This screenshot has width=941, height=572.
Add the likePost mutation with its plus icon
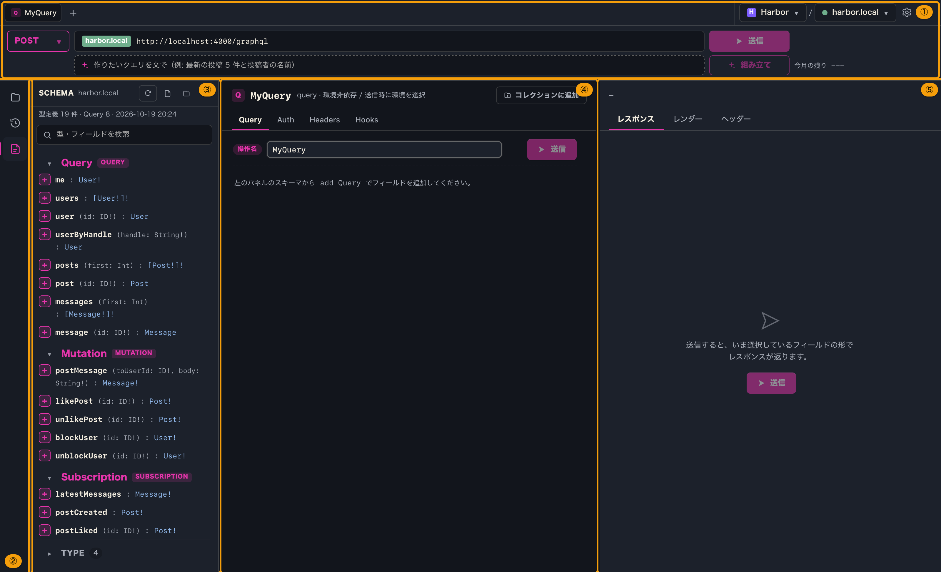[x=45, y=401]
